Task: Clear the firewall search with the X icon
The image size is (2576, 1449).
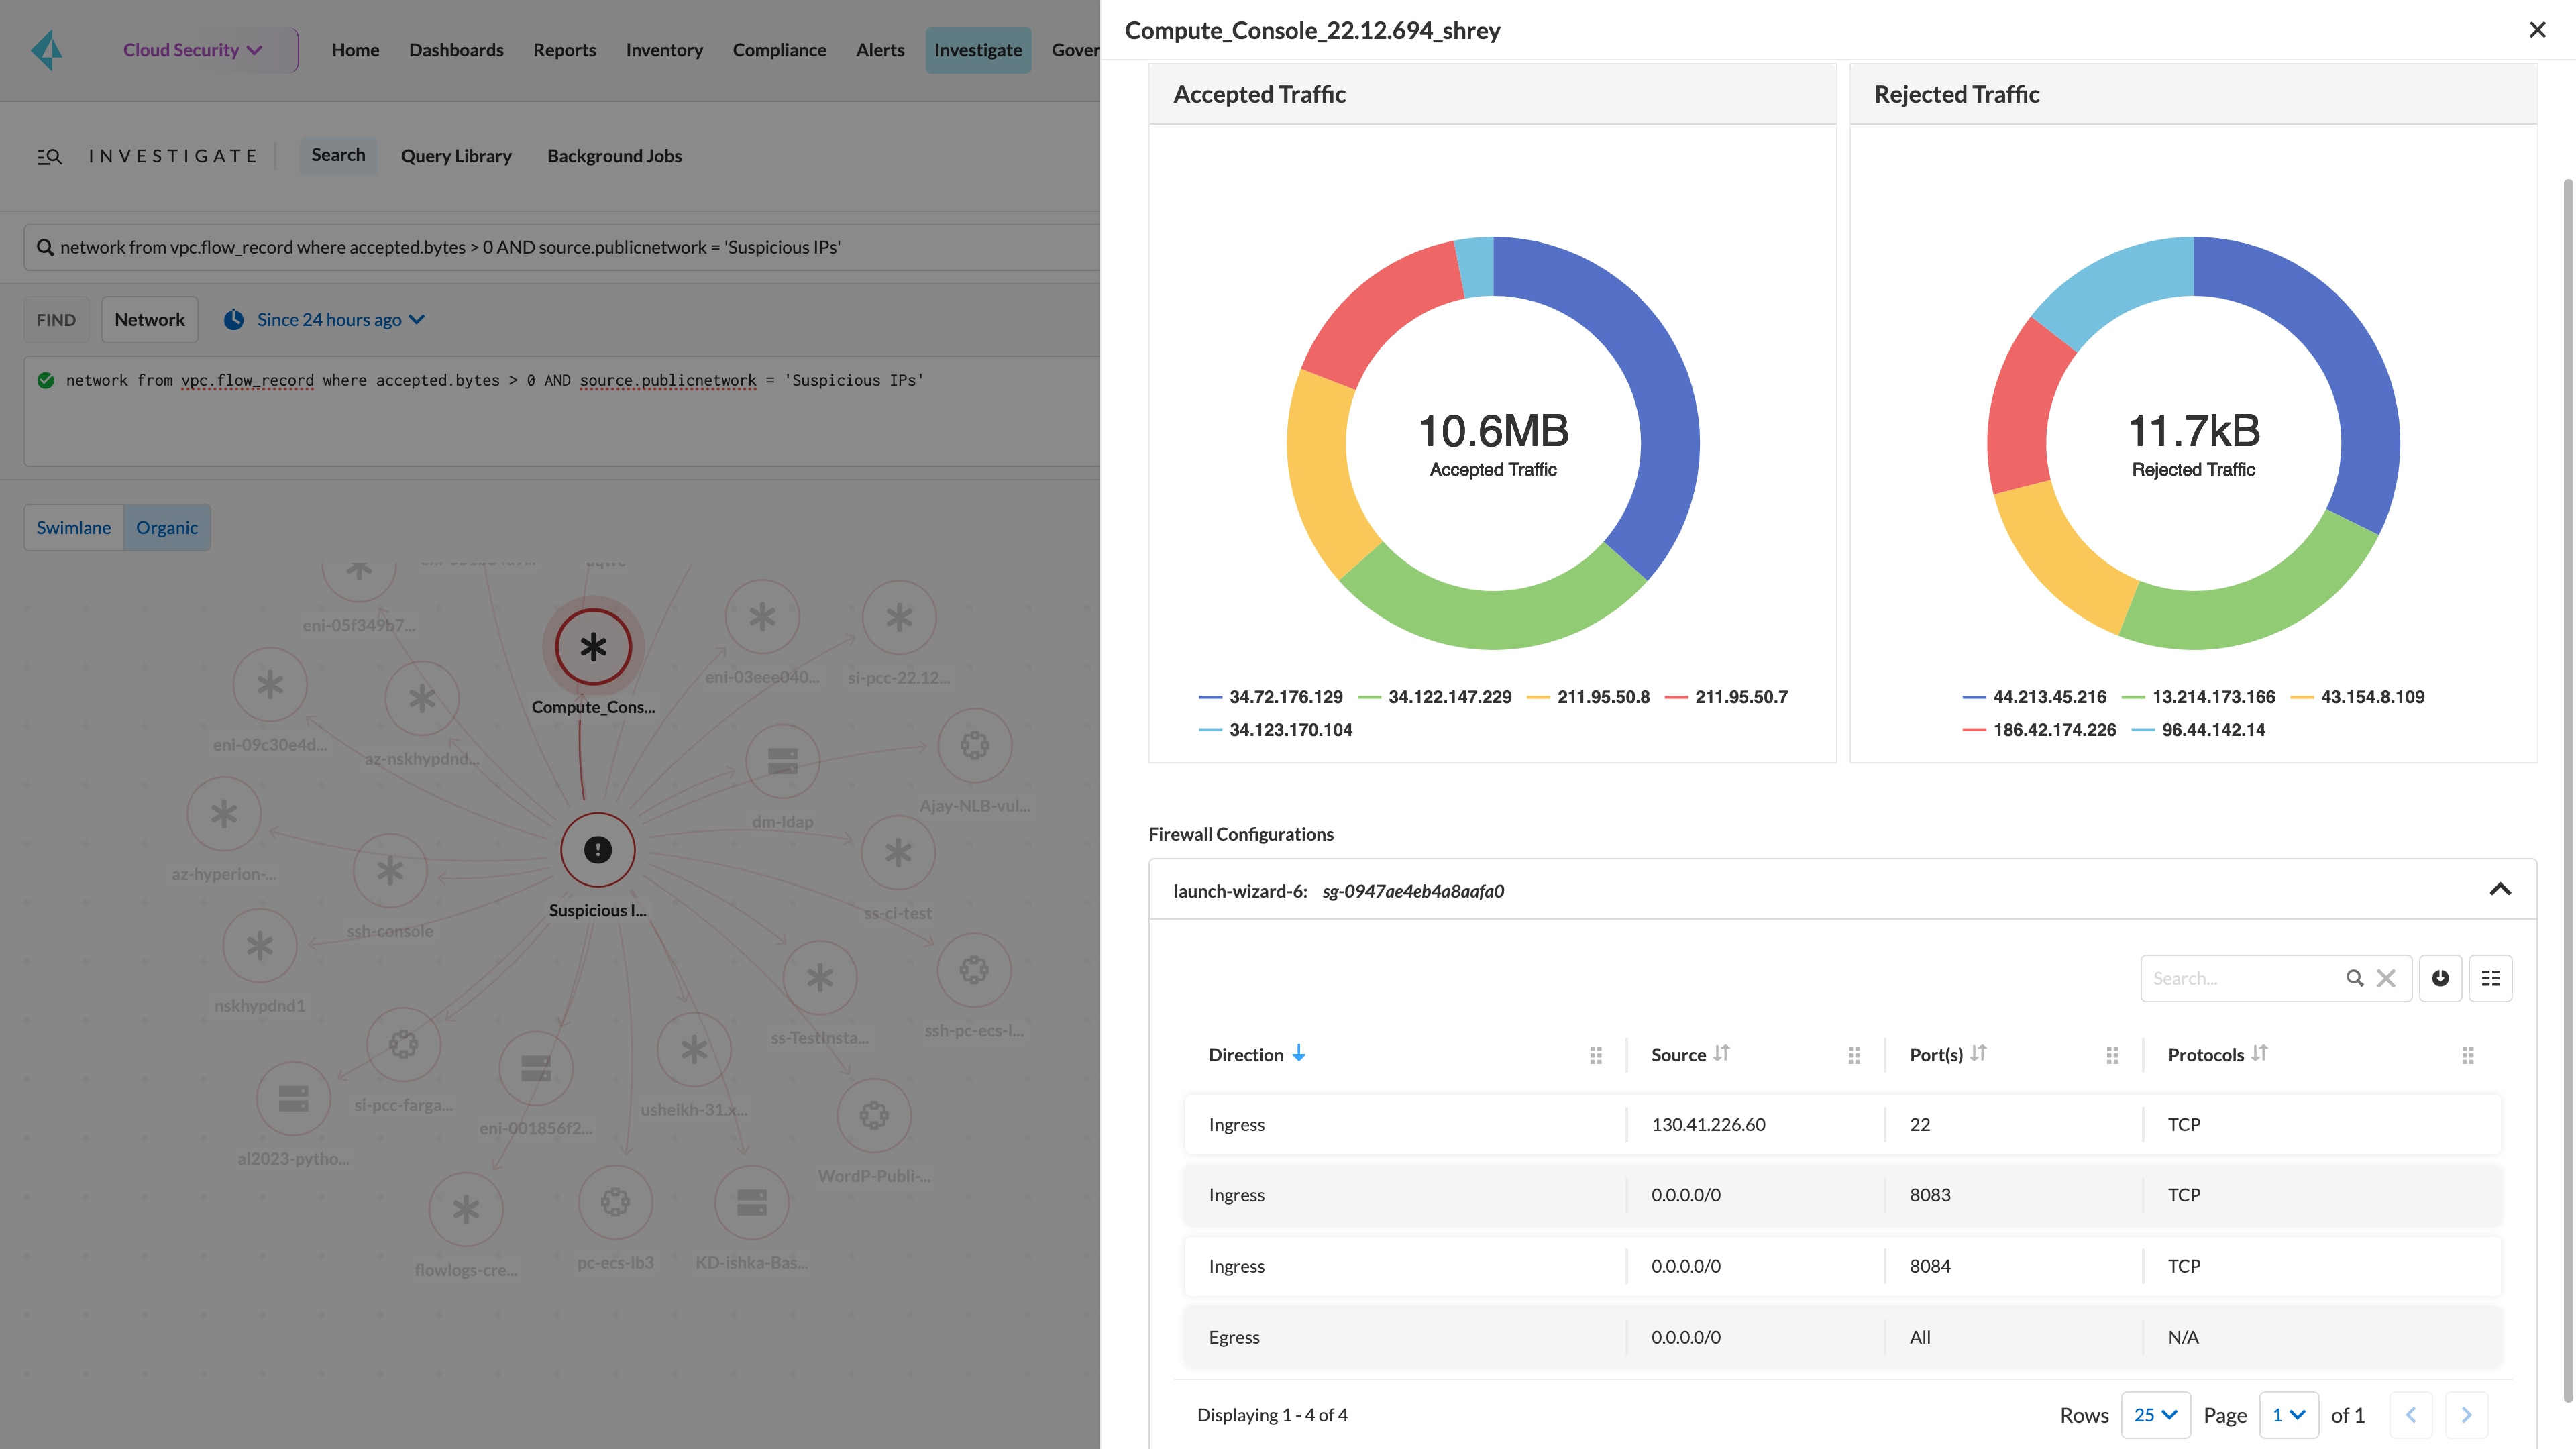Action: coord(2386,977)
